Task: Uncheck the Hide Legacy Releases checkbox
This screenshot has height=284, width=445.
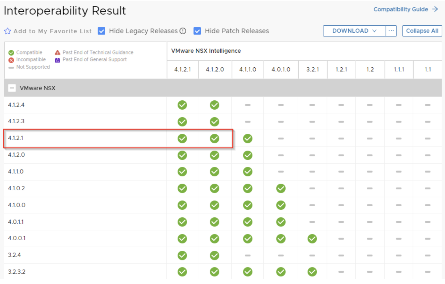Action: (102, 31)
